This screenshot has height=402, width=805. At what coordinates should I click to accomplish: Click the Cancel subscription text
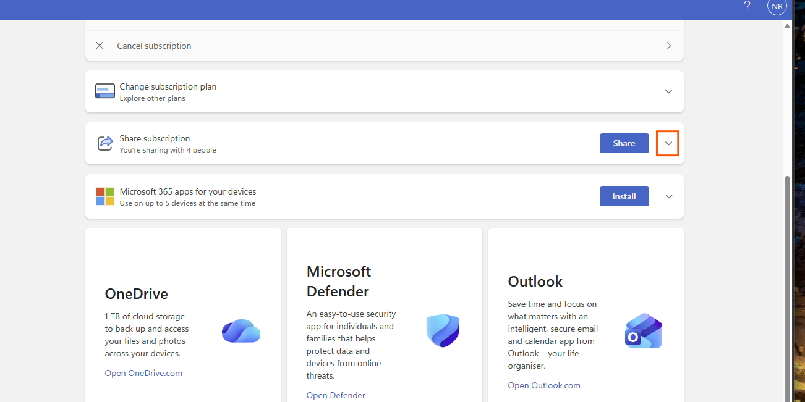tap(154, 46)
